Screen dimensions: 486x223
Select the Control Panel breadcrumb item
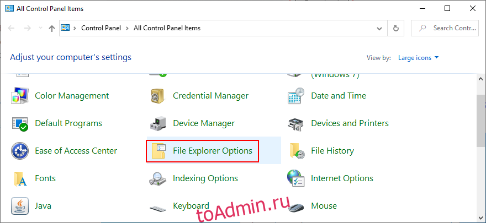coord(102,28)
